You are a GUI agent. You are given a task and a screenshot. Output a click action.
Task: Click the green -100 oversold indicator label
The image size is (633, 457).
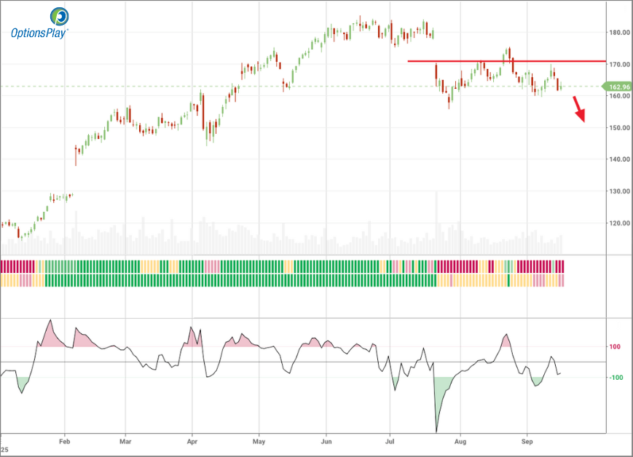[x=615, y=378]
